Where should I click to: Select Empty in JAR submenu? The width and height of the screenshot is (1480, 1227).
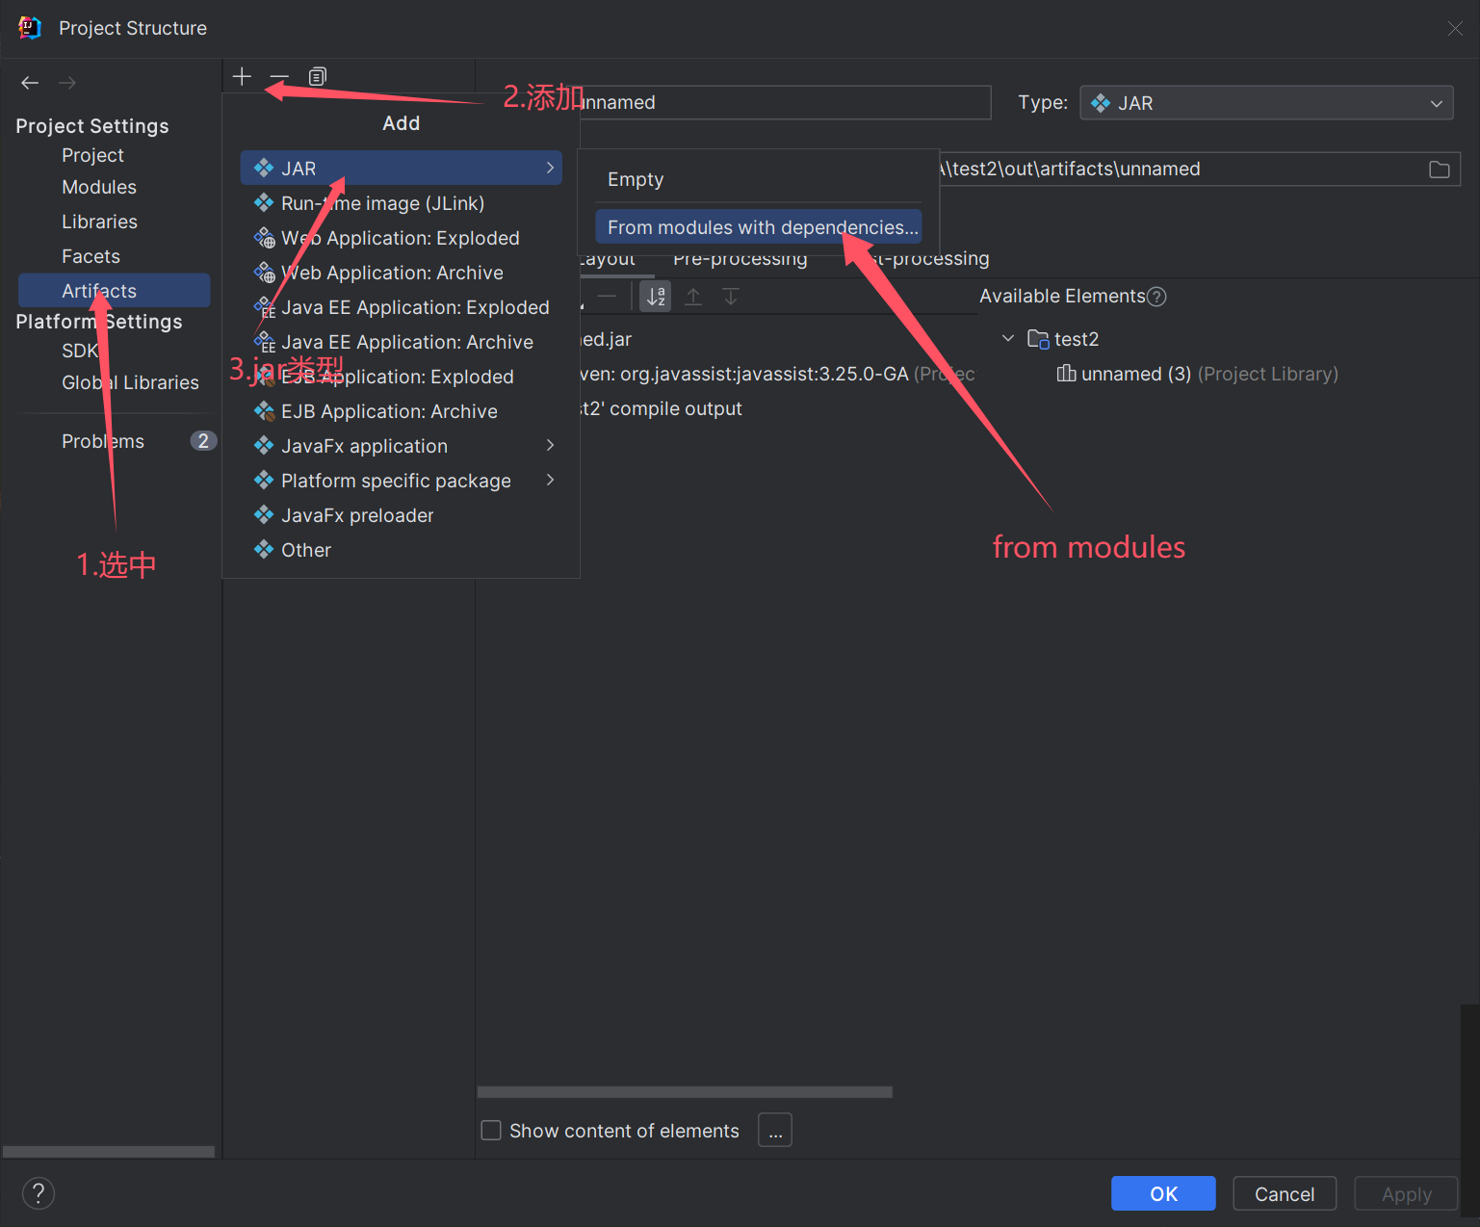[x=759, y=179]
